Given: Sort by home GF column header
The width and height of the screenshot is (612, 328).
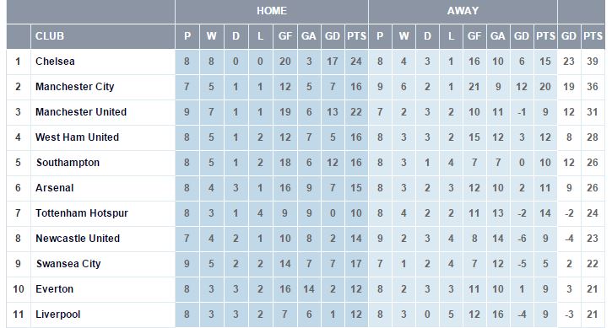Looking at the screenshot, I should [285, 36].
